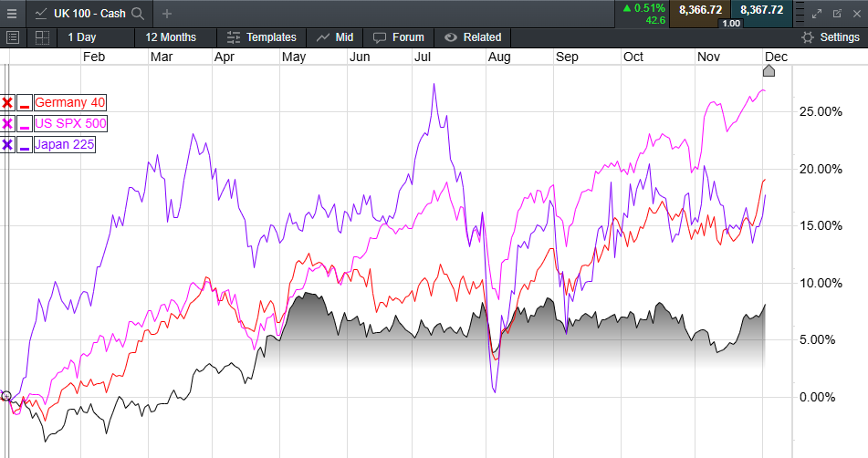Click the Japan 225 legend label
This screenshot has width=868, height=458.
click(64, 145)
